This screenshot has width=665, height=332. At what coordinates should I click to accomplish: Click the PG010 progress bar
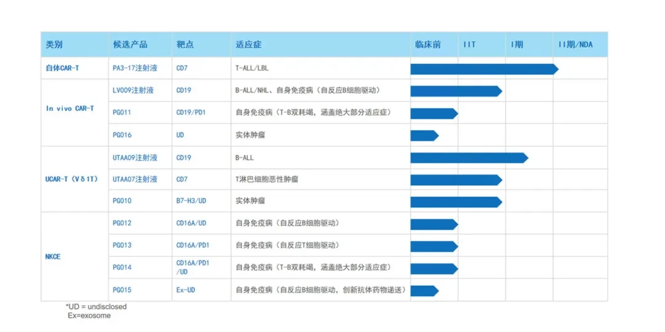pyautogui.click(x=456, y=202)
